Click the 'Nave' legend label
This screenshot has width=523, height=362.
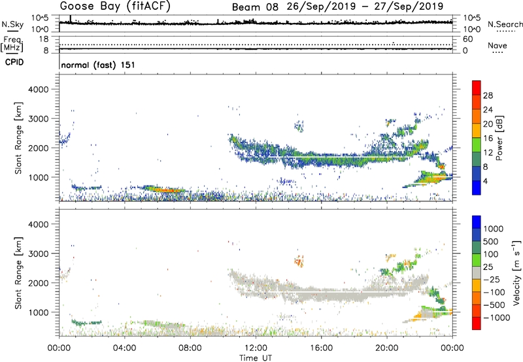pos(497,45)
